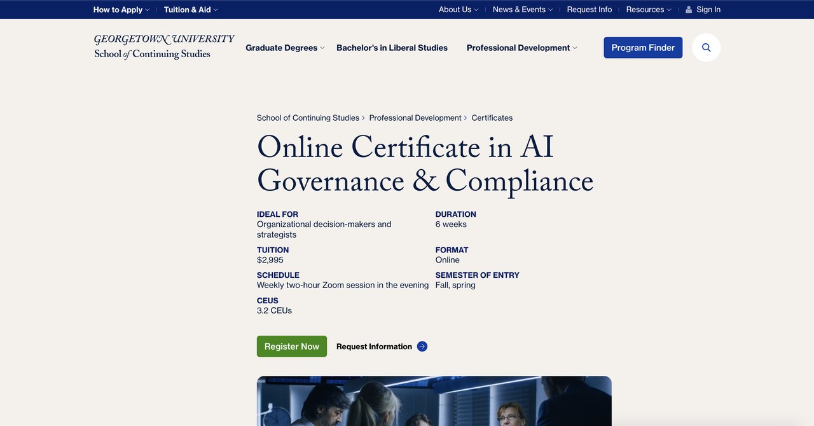Viewport: 814px width, 426px height.
Task: Open Bachelor's in Liberal Studies page
Action: (392, 48)
